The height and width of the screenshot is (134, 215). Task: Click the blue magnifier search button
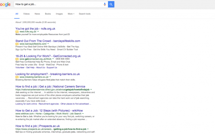(111, 4)
